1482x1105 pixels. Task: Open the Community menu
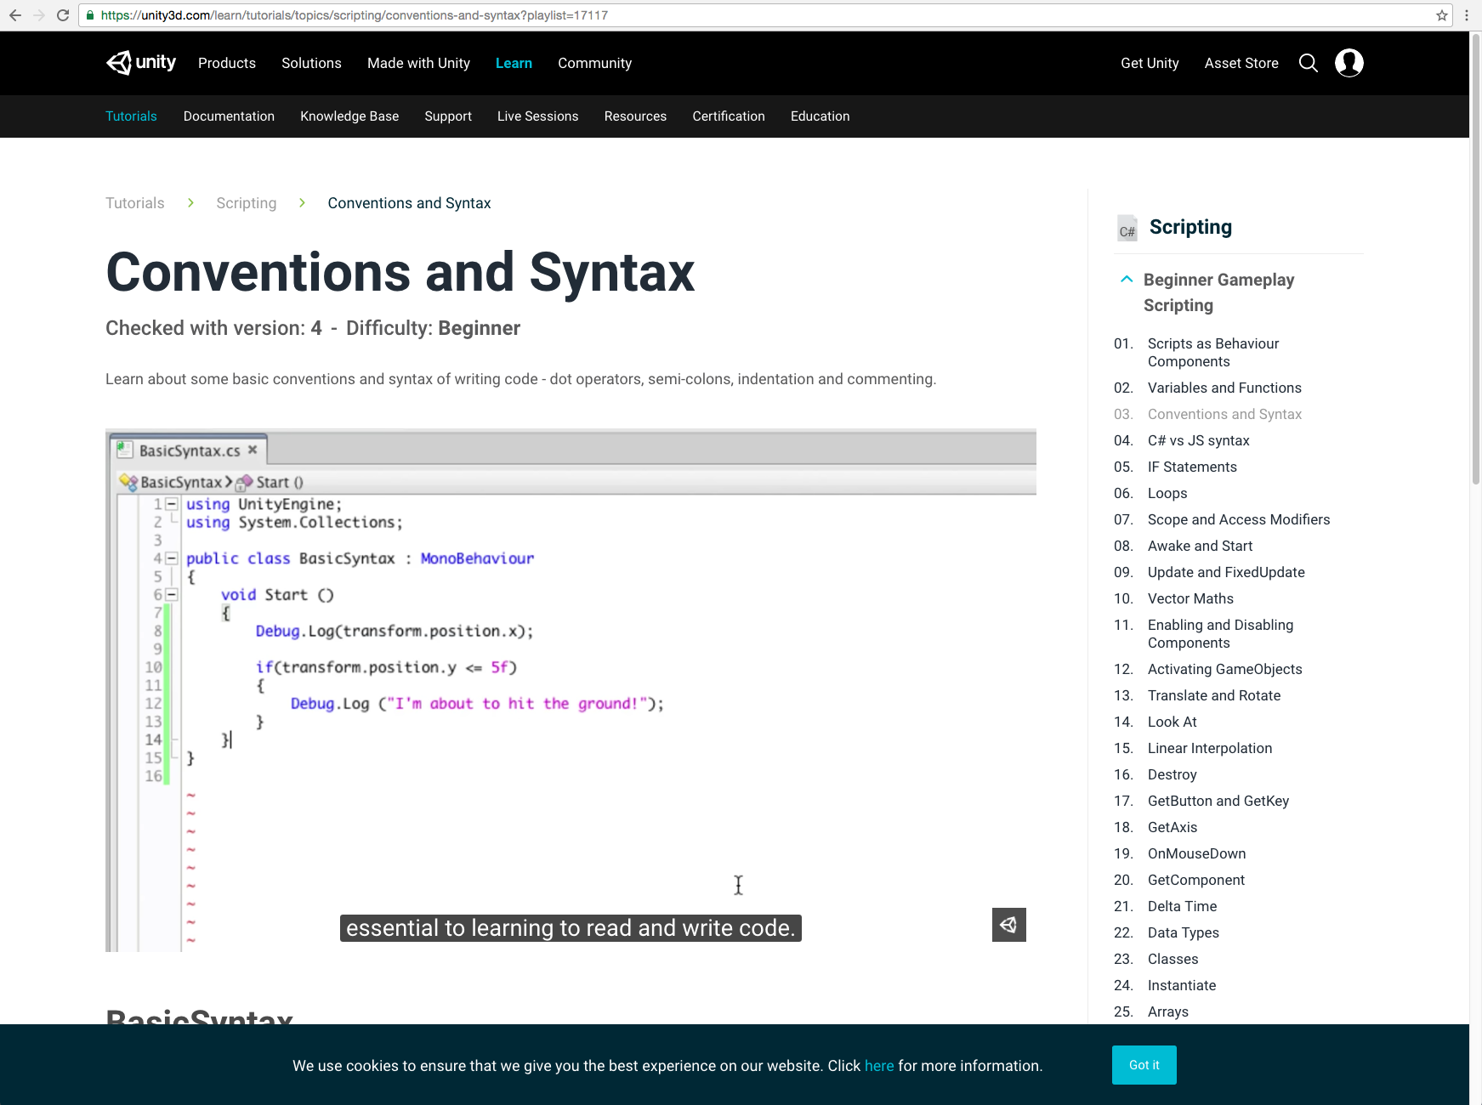(x=594, y=63)
